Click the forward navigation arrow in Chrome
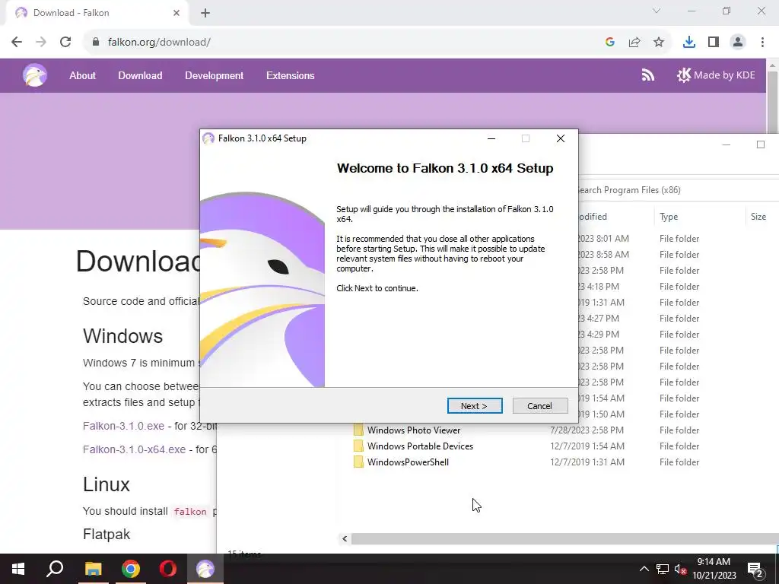 pos(41,43)
